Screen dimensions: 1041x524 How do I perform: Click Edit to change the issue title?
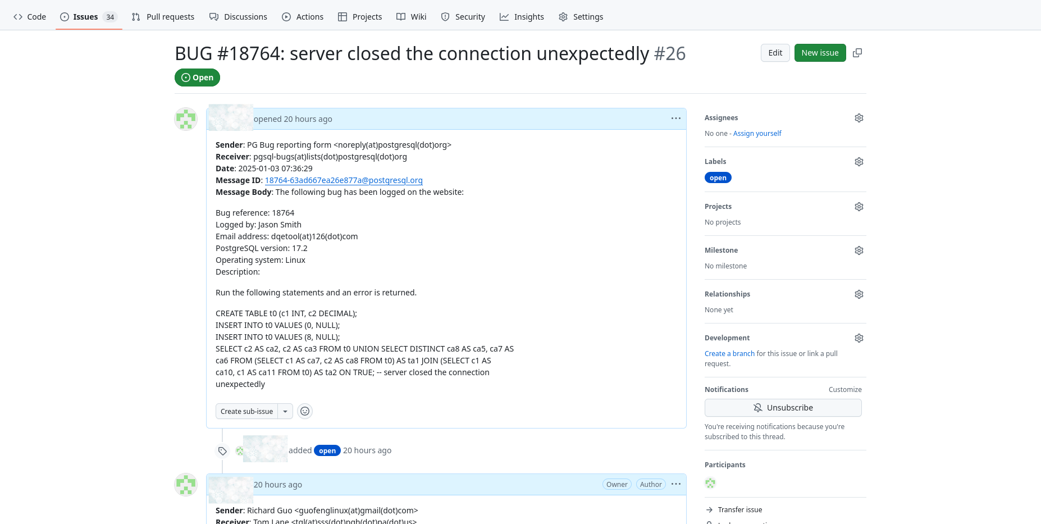[x=775, y=53]
